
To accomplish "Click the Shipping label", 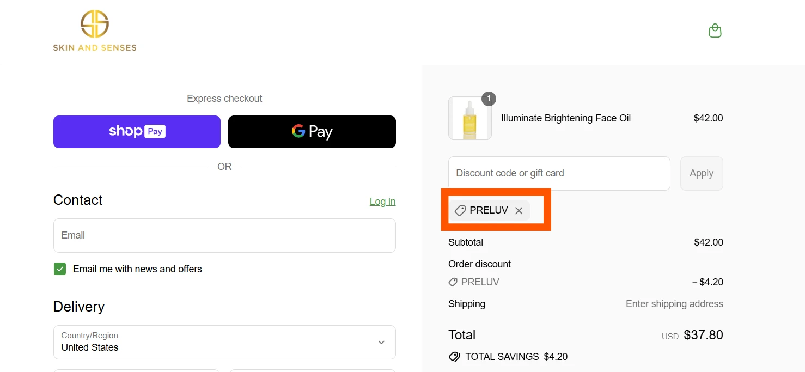I will 467,304.
